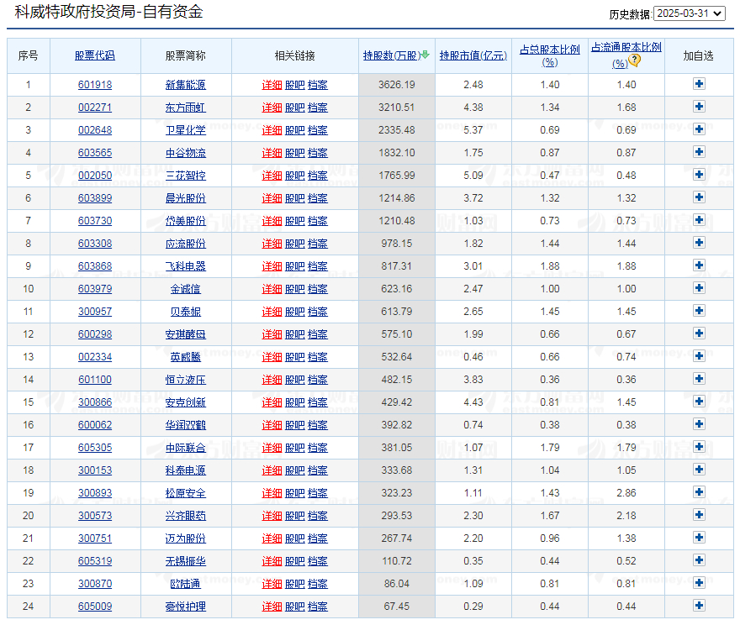Sort by 持股市值(亿元) column header
The width and height of the screenshot is (740, 625).
pyautogui.click(x=473, y=55)
